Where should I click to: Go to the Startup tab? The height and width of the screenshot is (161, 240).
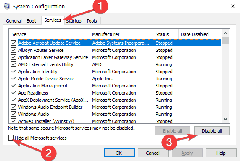coord(74,21)
